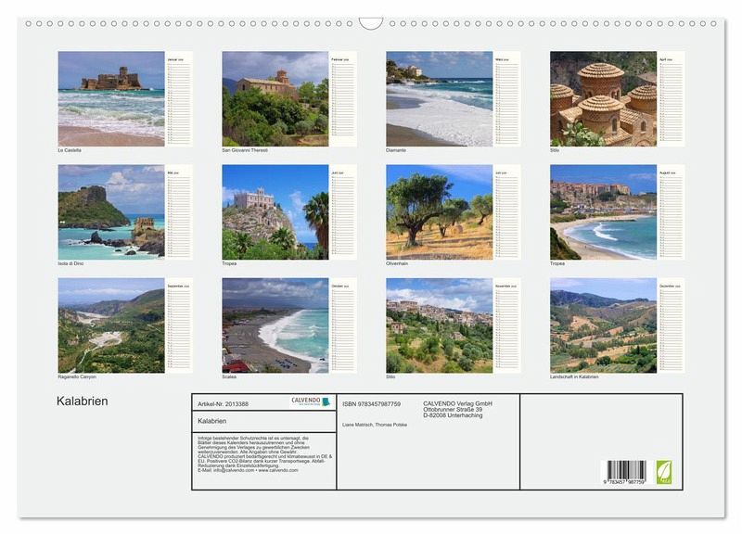This screenshot has width=742, height=535.
Task: Click the October date column
Action: click(x=343, y=325)
